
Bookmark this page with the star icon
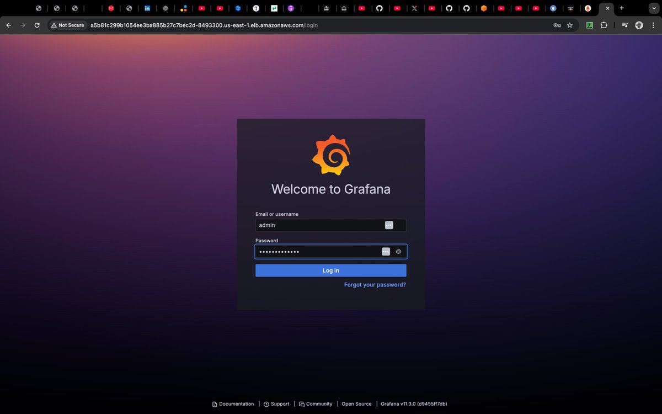[x=570, y=25]
